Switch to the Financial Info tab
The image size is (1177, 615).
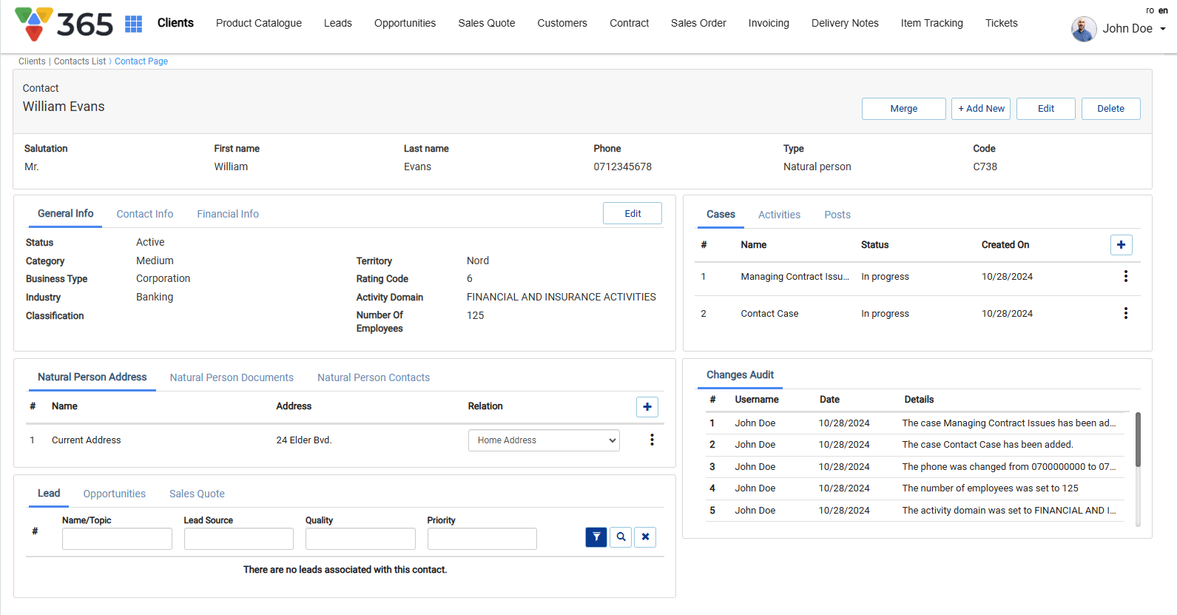227,214
